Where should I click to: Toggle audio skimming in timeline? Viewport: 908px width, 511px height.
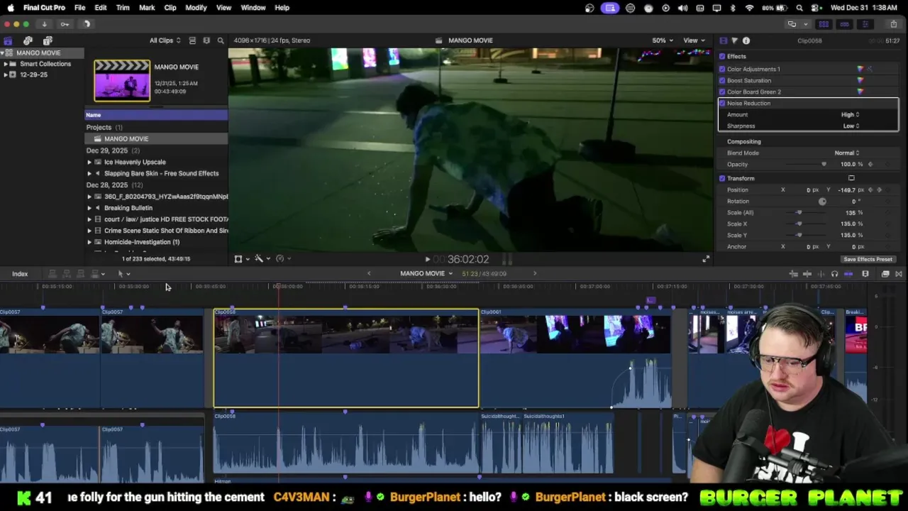pyautogui.click(x=821, y=274)
